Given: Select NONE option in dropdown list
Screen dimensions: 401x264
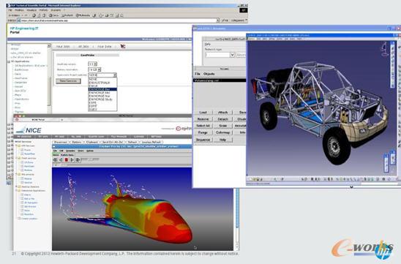Looking at the screenshot, I should (102, 79).
